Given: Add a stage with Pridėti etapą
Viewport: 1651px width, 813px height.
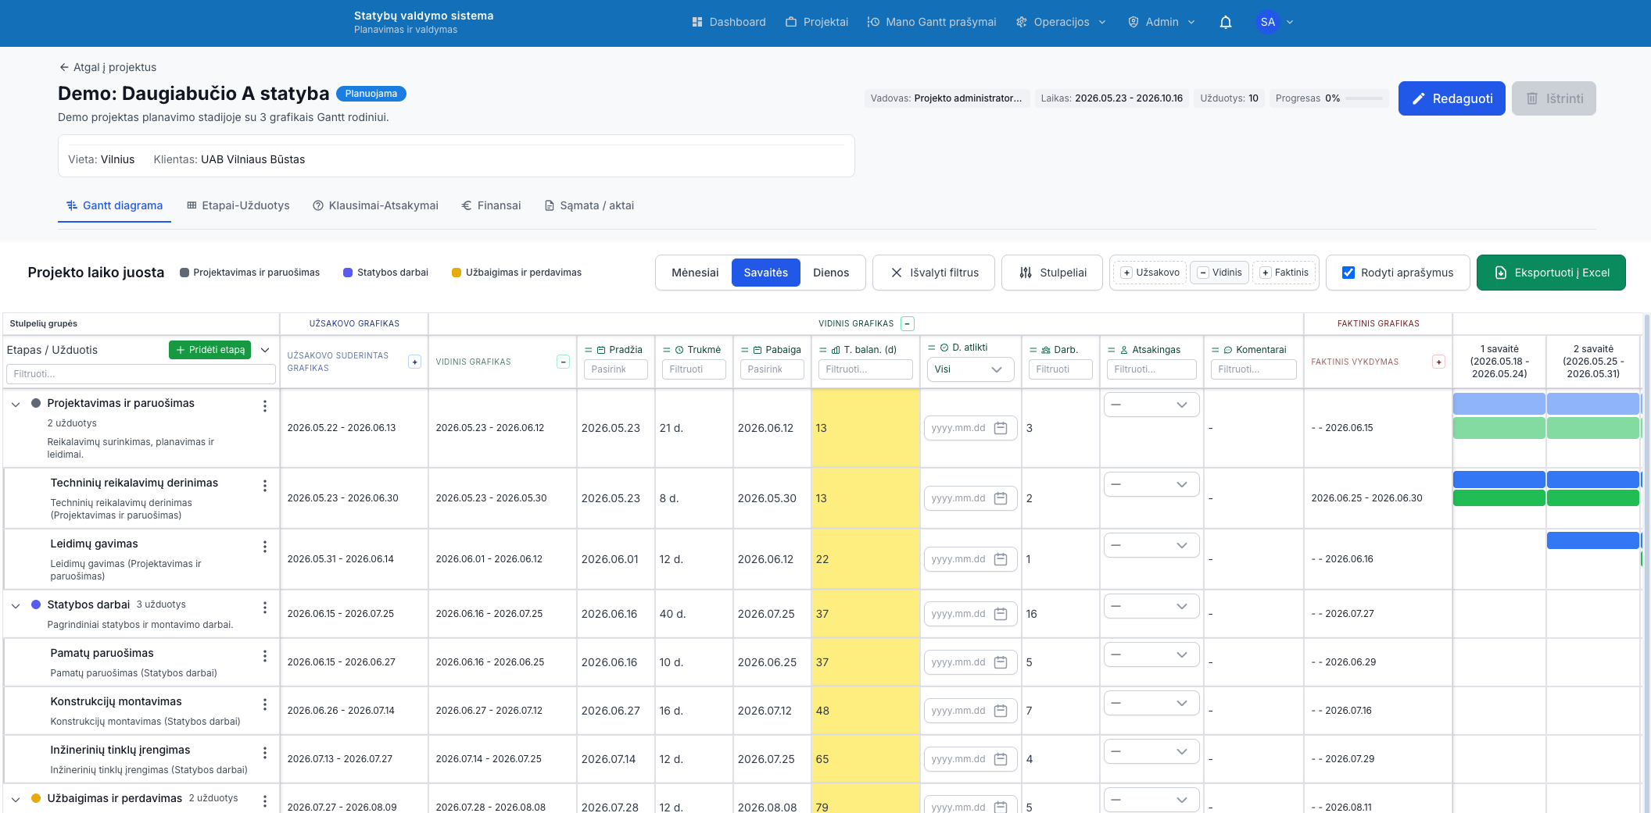Looking at the screenshot, I should [210, 350].
